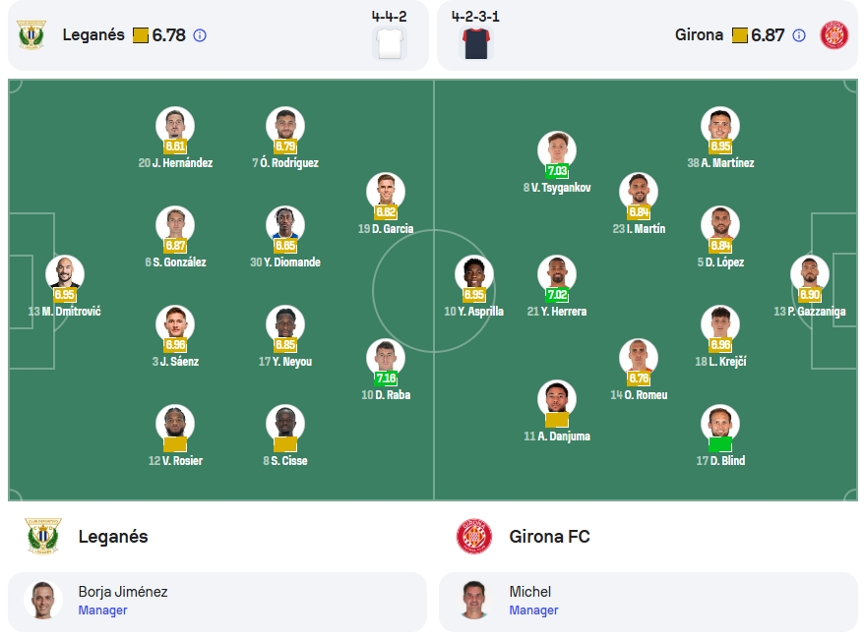Open goalkeeper M. Dmitrović's player avatar
This screenshot has width=864, height=639.
click(65, 274)
